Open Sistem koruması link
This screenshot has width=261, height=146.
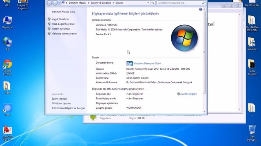click(61, 29)
